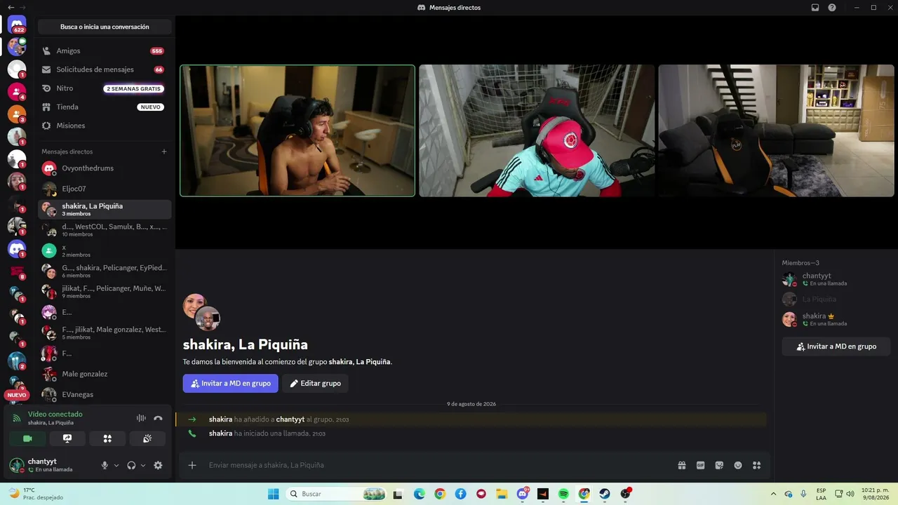The height and width of the screenshot is (505, 898).
Task: Open ESP LAA language selector
Action: tap(821, 494)
